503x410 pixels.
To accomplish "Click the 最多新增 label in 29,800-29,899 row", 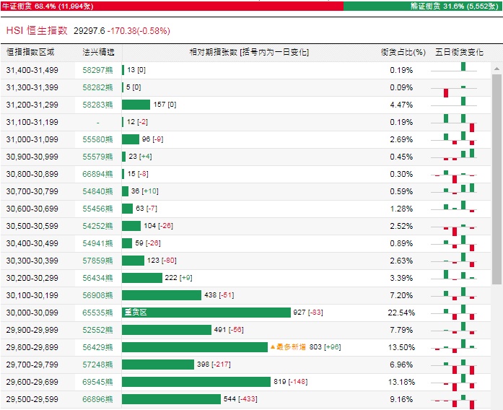I will [x=288, y=347].
